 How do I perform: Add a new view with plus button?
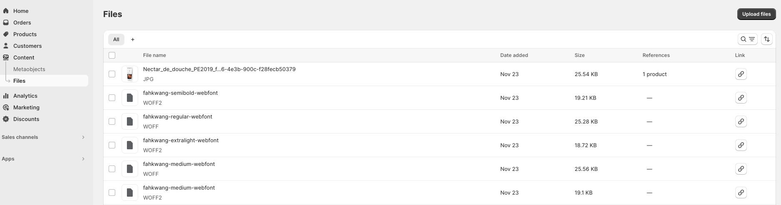click(x=133, y=40)
